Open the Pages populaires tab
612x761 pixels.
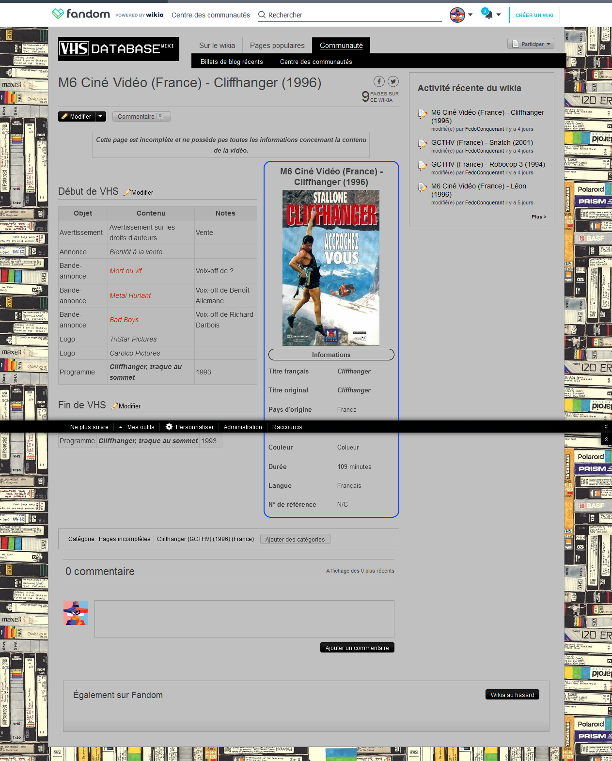tap(277, 46)
